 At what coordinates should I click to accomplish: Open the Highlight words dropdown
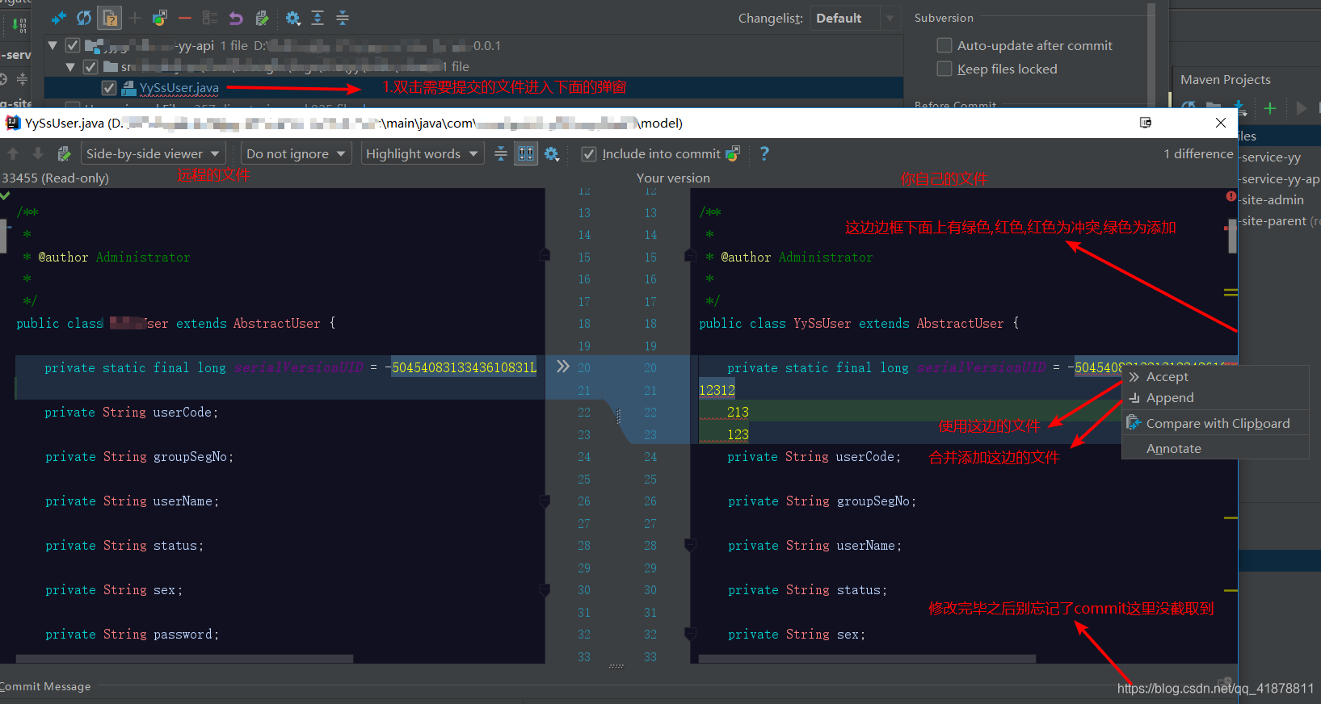coord(422,153)
